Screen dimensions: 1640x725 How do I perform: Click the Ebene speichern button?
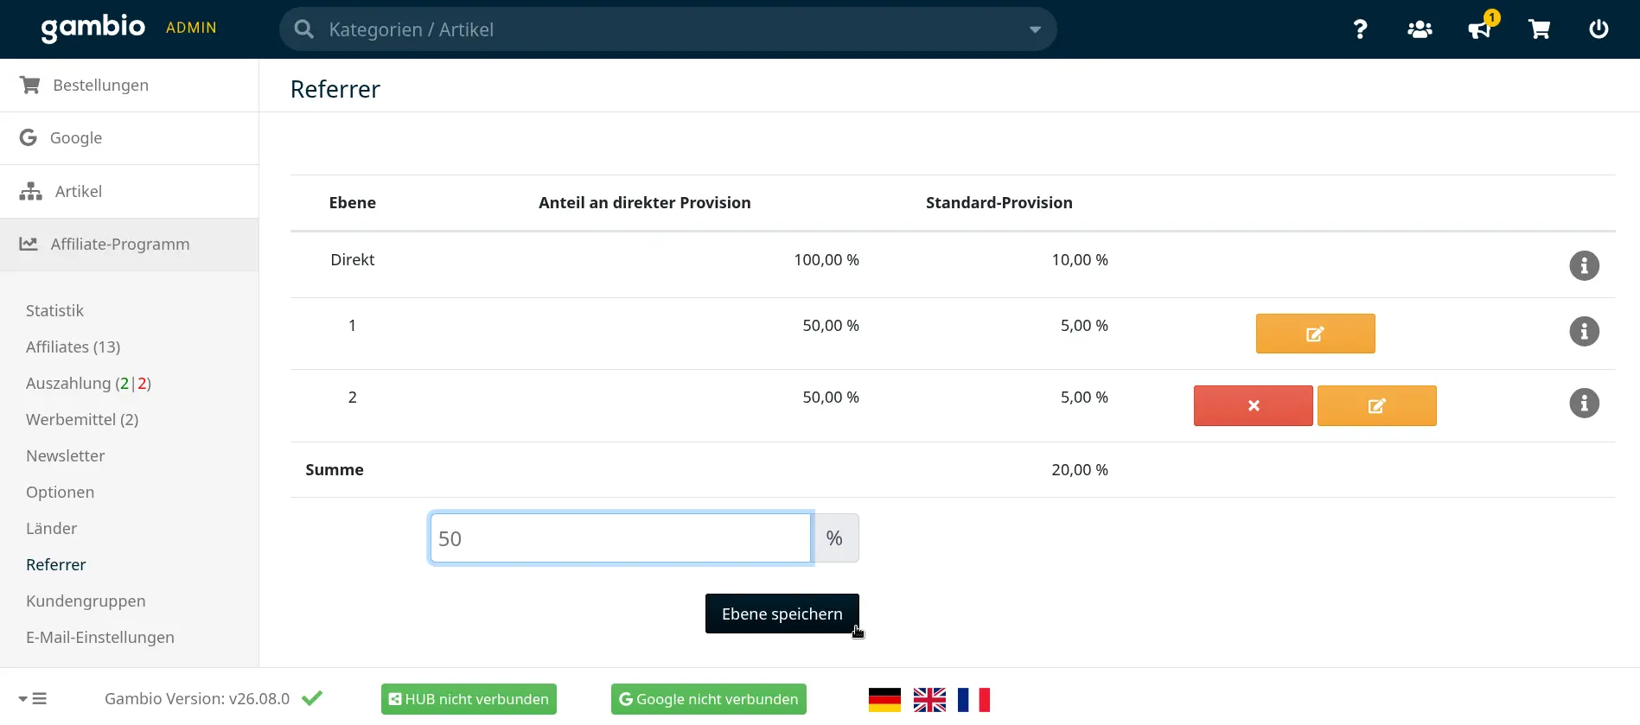tap(782, 614)
